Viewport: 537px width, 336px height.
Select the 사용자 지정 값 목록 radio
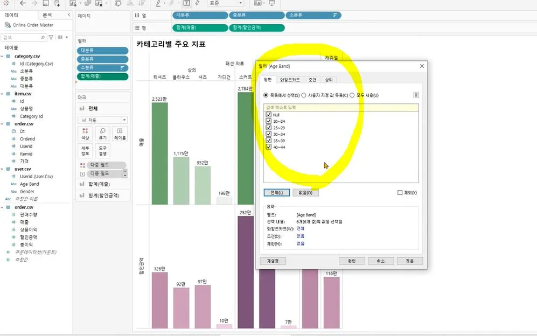click(x=304, y=95)
